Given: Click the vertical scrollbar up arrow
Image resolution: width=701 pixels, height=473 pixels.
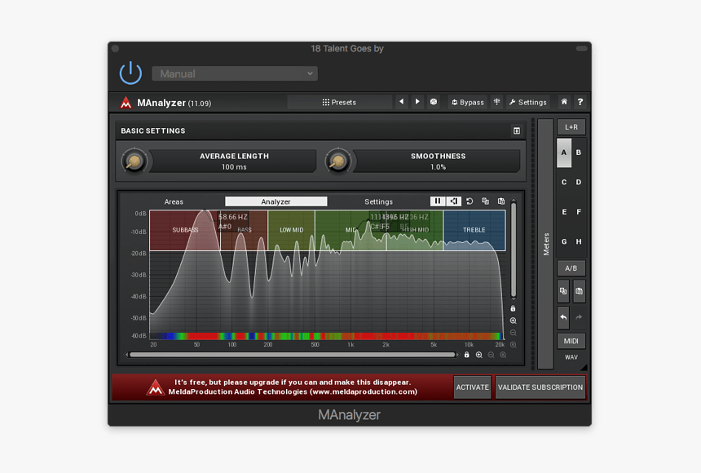Looking at the screenshot, I should pos(514,200).
